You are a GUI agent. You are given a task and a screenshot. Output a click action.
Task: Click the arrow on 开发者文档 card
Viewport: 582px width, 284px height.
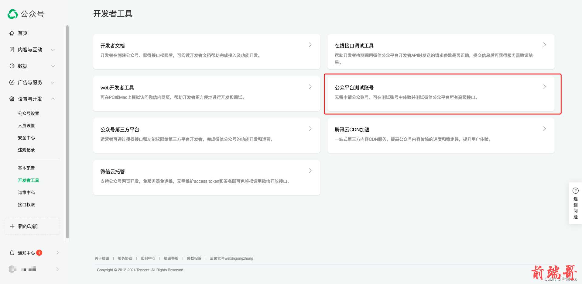[310, 45]
